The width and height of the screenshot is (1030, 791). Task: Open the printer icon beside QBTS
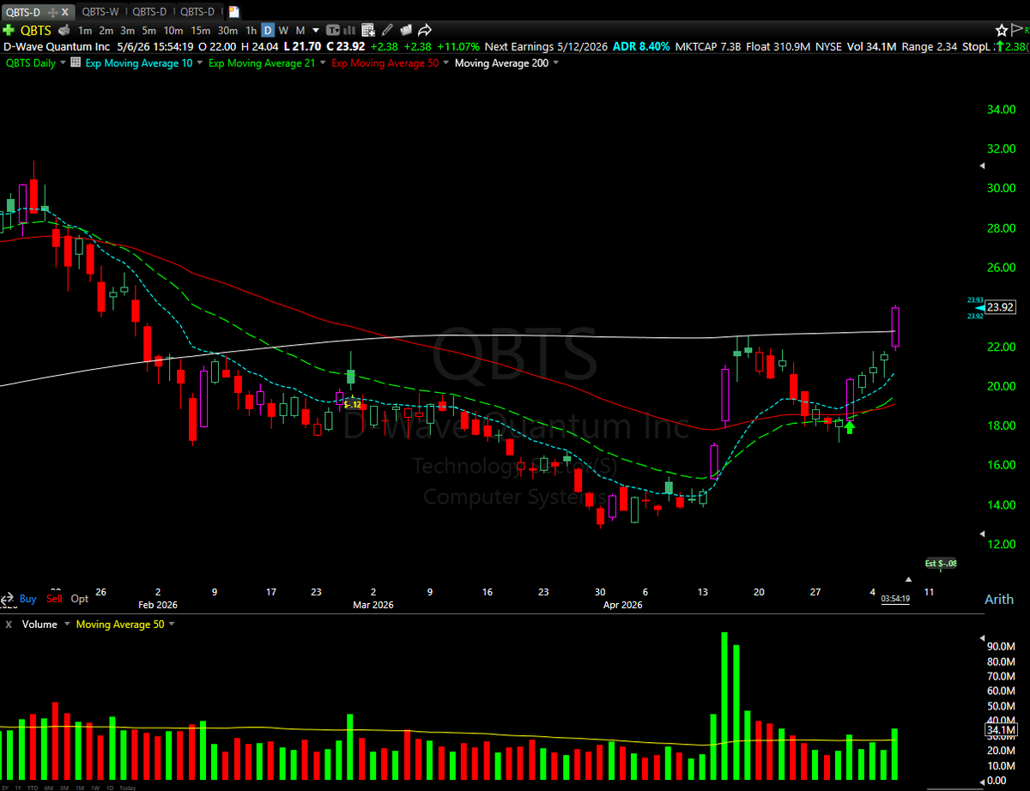point(64,31)
